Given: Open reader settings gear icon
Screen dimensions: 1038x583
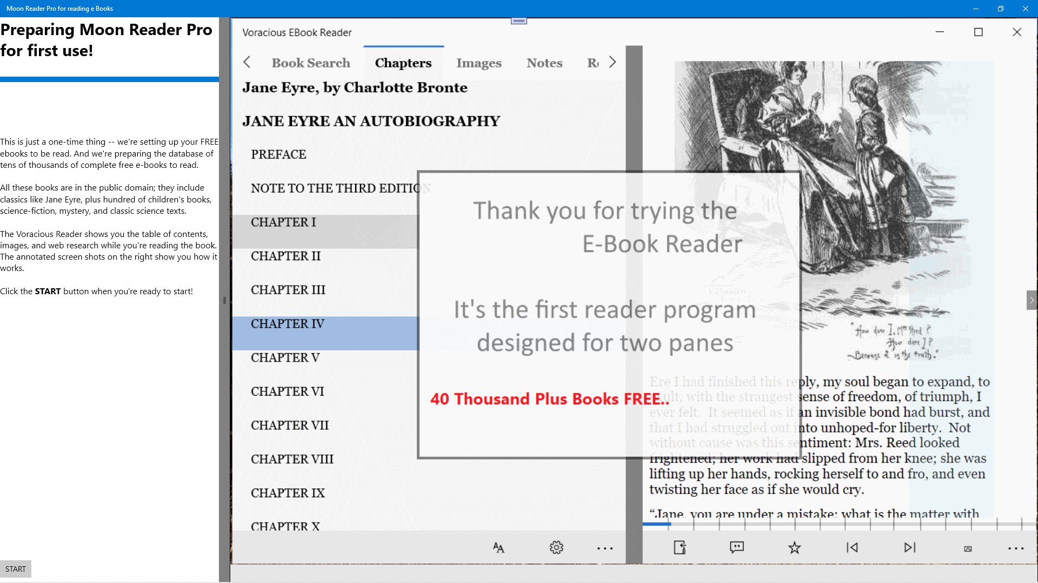Looking at the screenshot, I should click(x=556, y=548).
